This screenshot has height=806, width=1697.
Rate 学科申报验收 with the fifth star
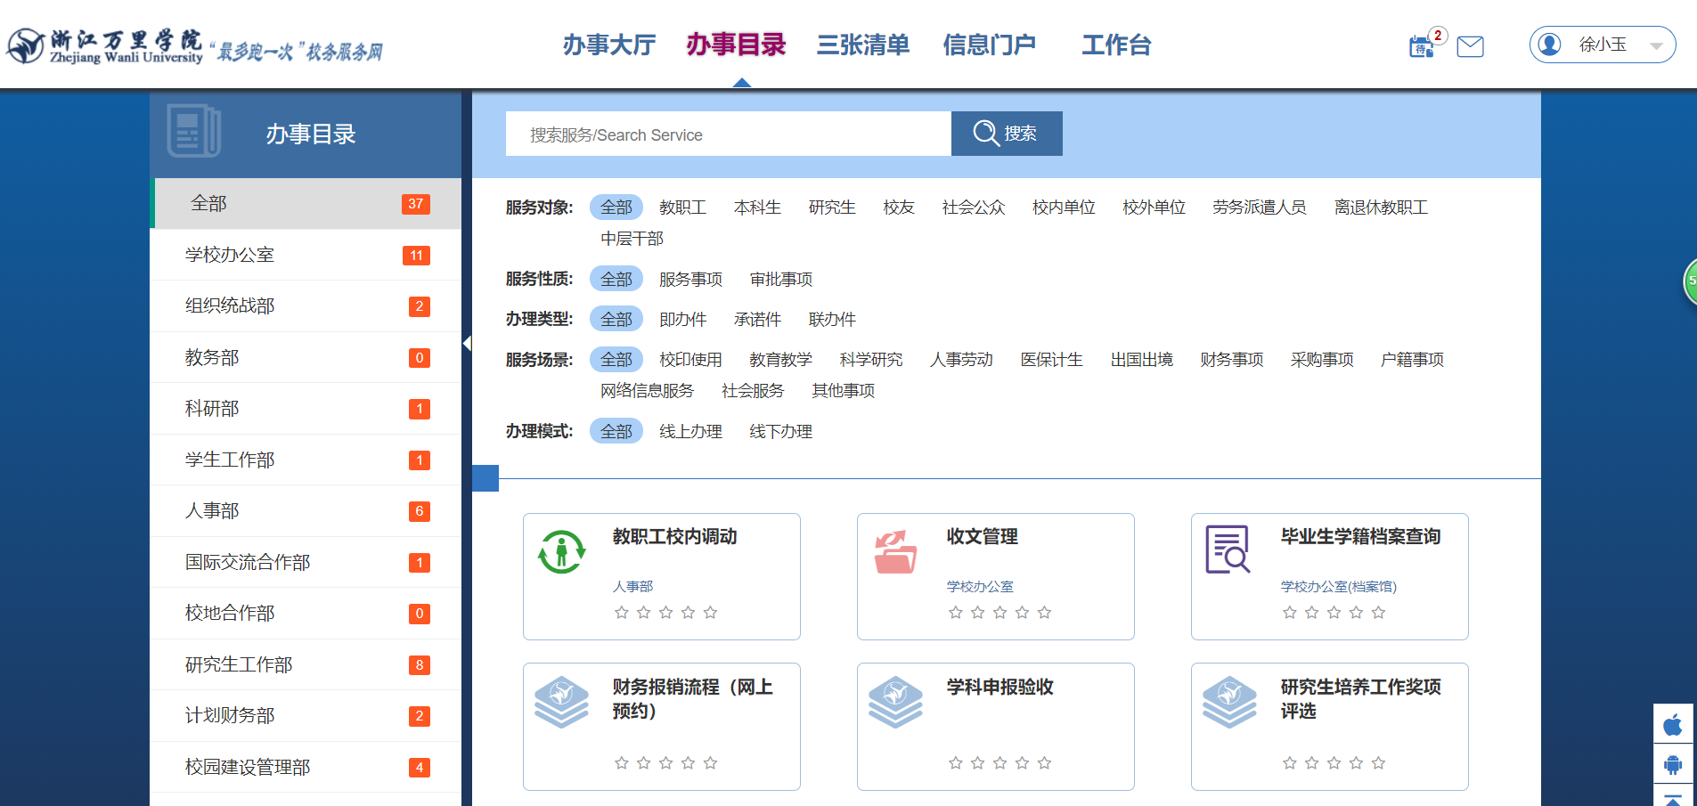point(1045,763)
